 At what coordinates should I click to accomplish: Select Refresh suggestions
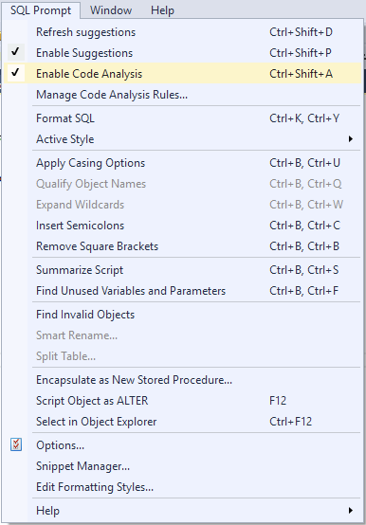(183, 32)
